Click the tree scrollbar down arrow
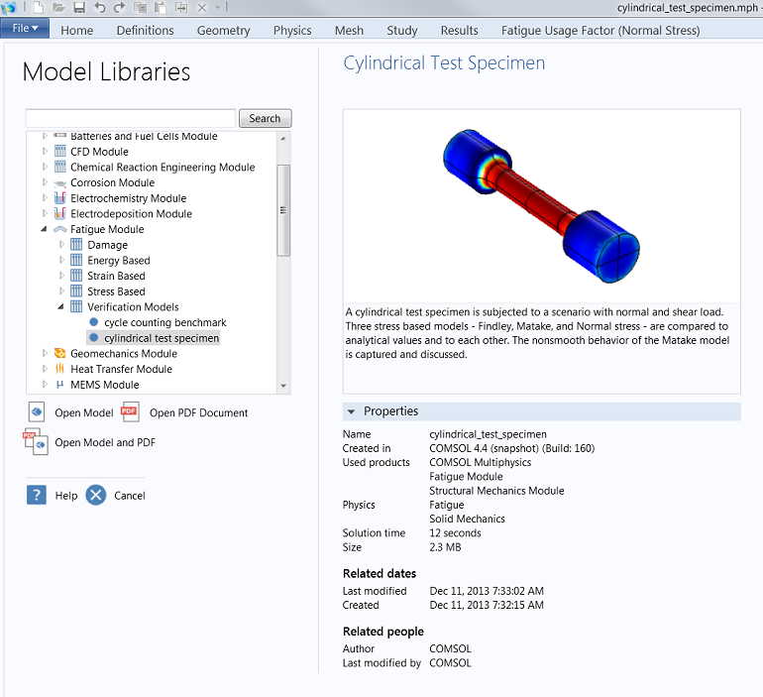This screenshot has width=763, height=697. click(x=283, y=386)
